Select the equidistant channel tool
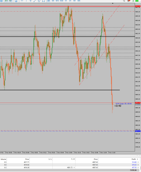The image size is (141, 172). click(39, 1)
